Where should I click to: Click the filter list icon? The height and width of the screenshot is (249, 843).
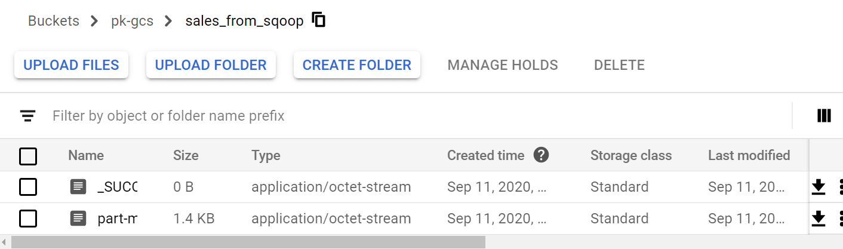click(28, 116)
